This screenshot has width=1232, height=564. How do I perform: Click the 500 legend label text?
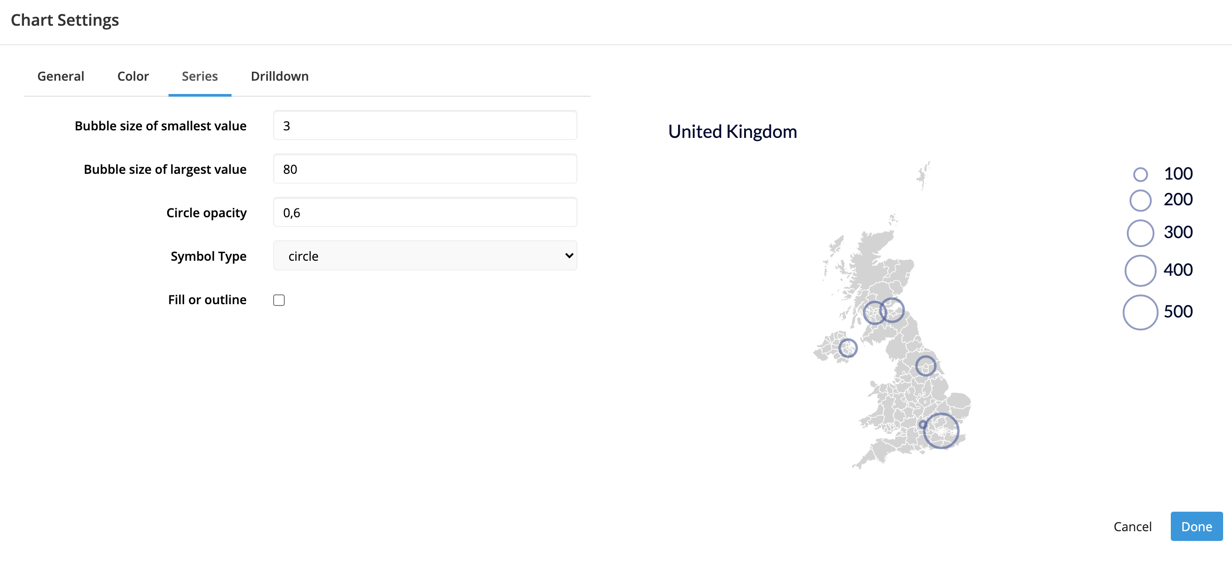click(1178, 312)
